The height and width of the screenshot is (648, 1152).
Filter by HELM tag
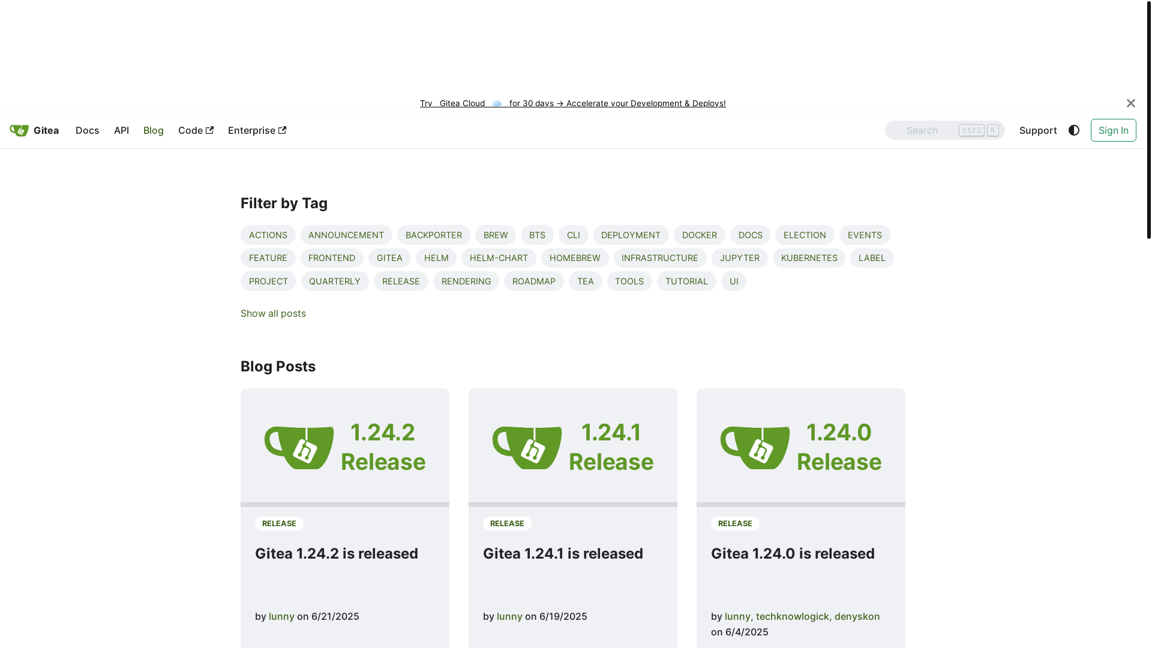click(436, 258)
